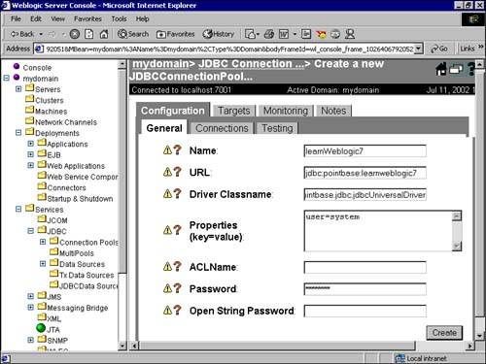Click the help icon beside Open String Password
The height and width of the screenshot is (364, 486).
[177, 311]
